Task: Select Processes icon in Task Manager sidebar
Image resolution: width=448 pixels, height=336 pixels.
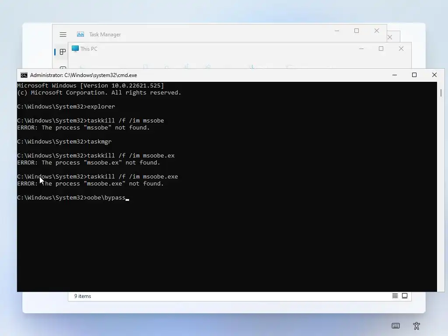Action: click(63, 52)
